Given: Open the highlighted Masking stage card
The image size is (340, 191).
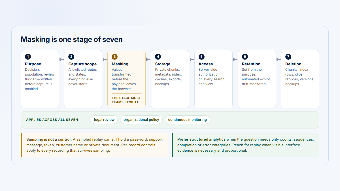Looking at the screenshot, I should 126,79.
